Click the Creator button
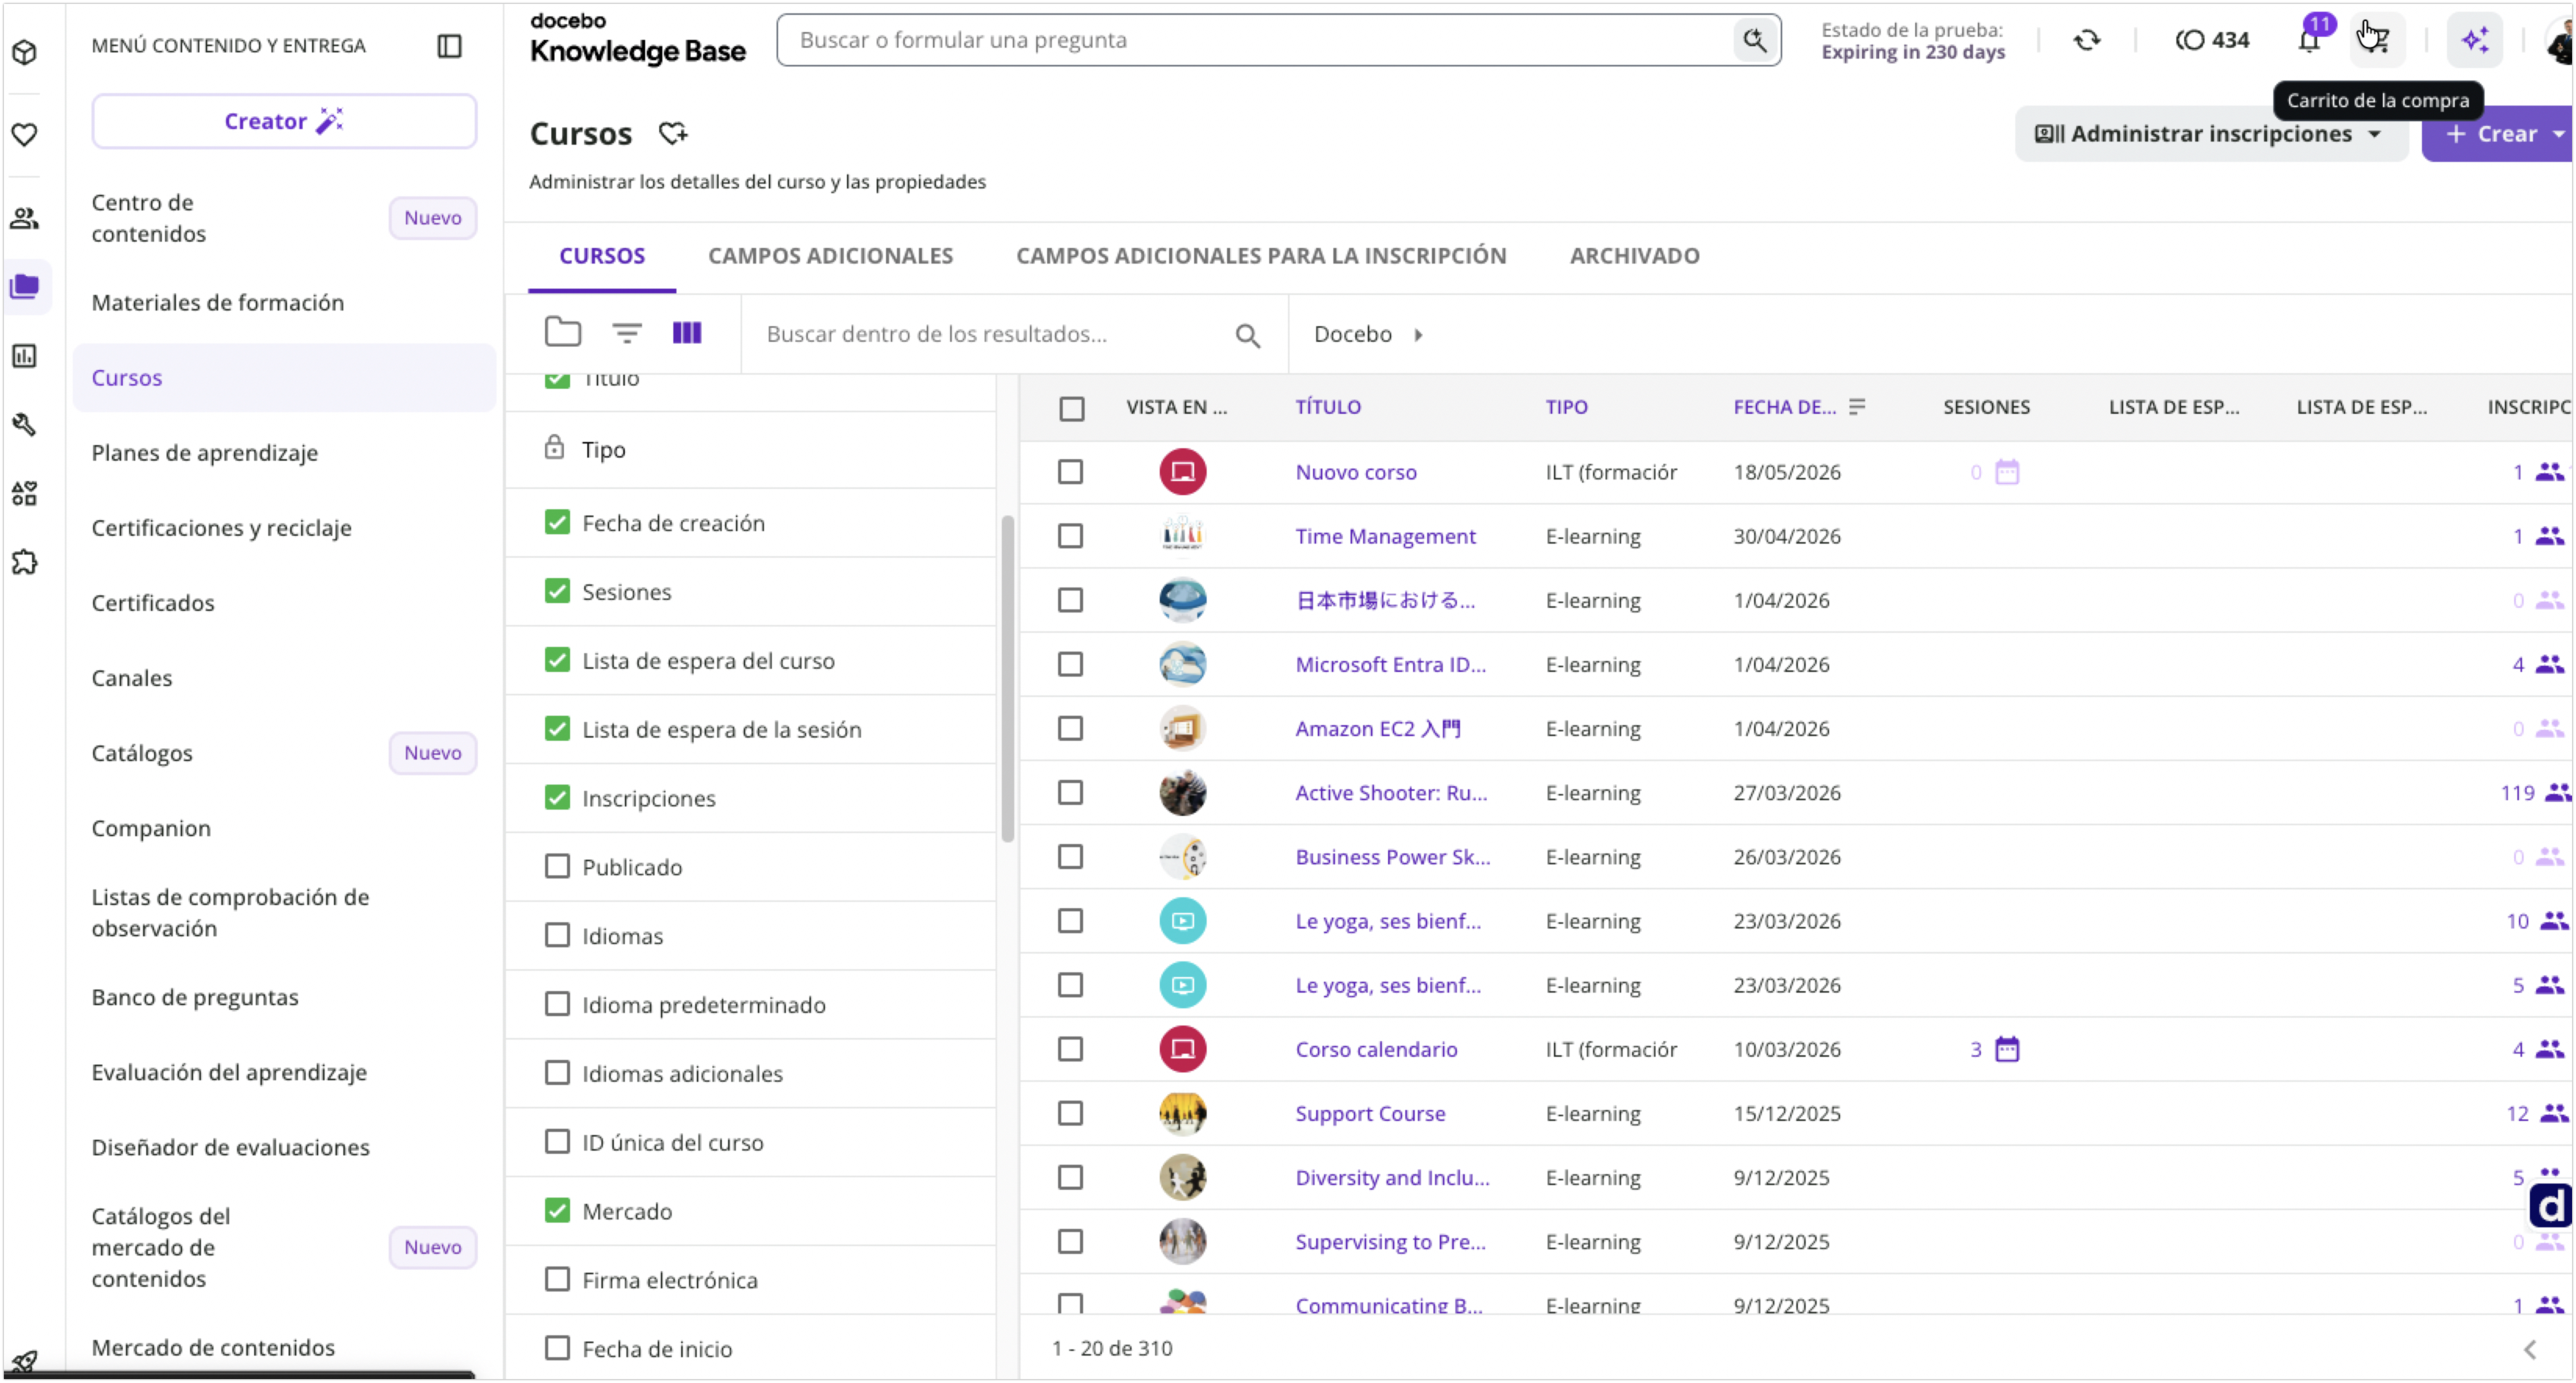2576x1383 pixels. (x=284, y=121)
